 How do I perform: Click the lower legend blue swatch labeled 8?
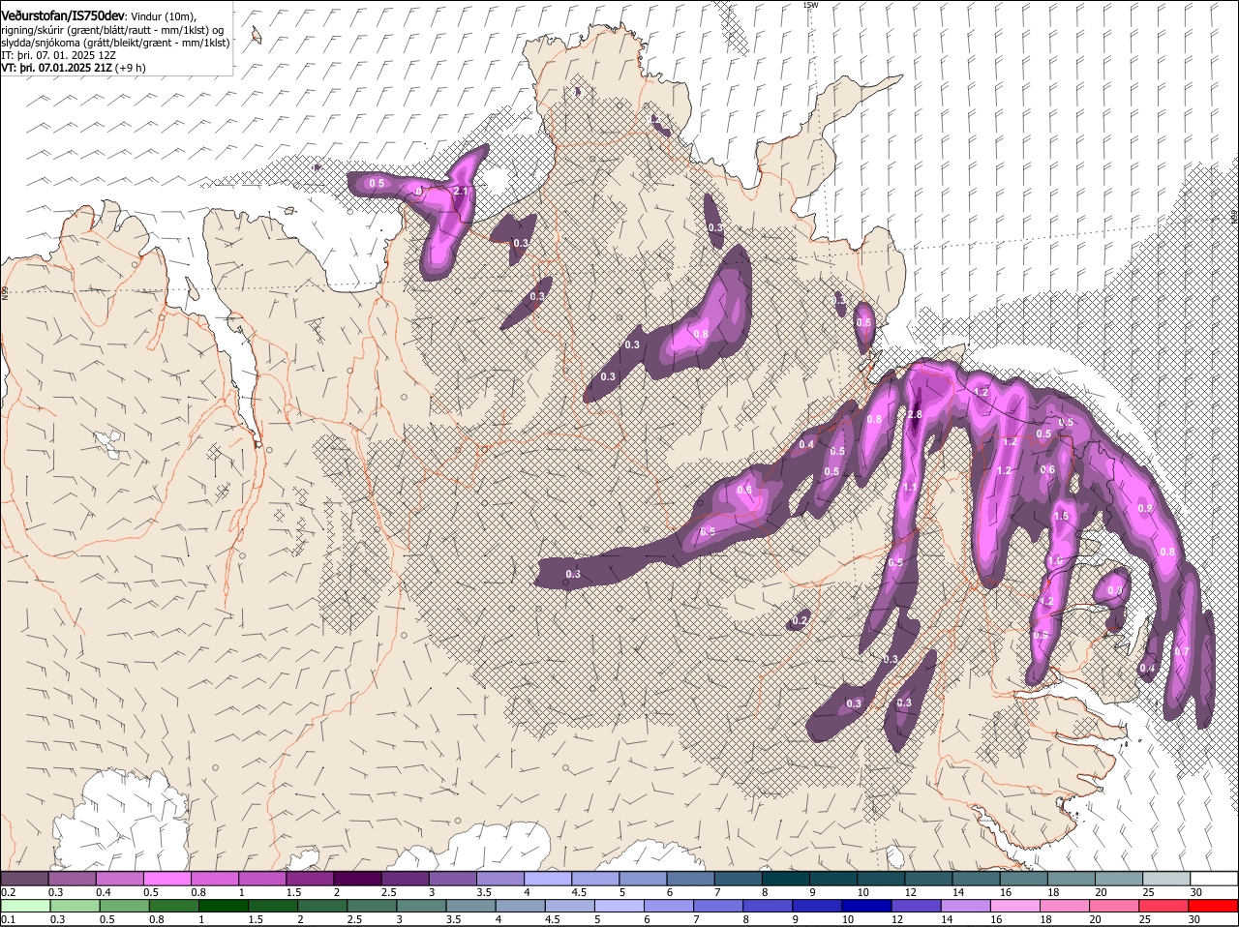(x=770, y=906)
